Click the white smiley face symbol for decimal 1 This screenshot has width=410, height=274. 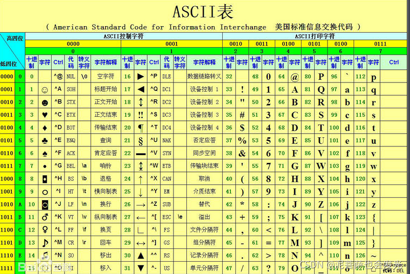pos(45,90)
